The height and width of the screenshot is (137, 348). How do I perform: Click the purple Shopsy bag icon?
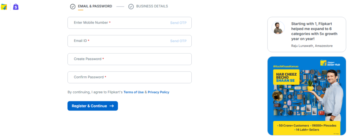click(x=16, y=6)
